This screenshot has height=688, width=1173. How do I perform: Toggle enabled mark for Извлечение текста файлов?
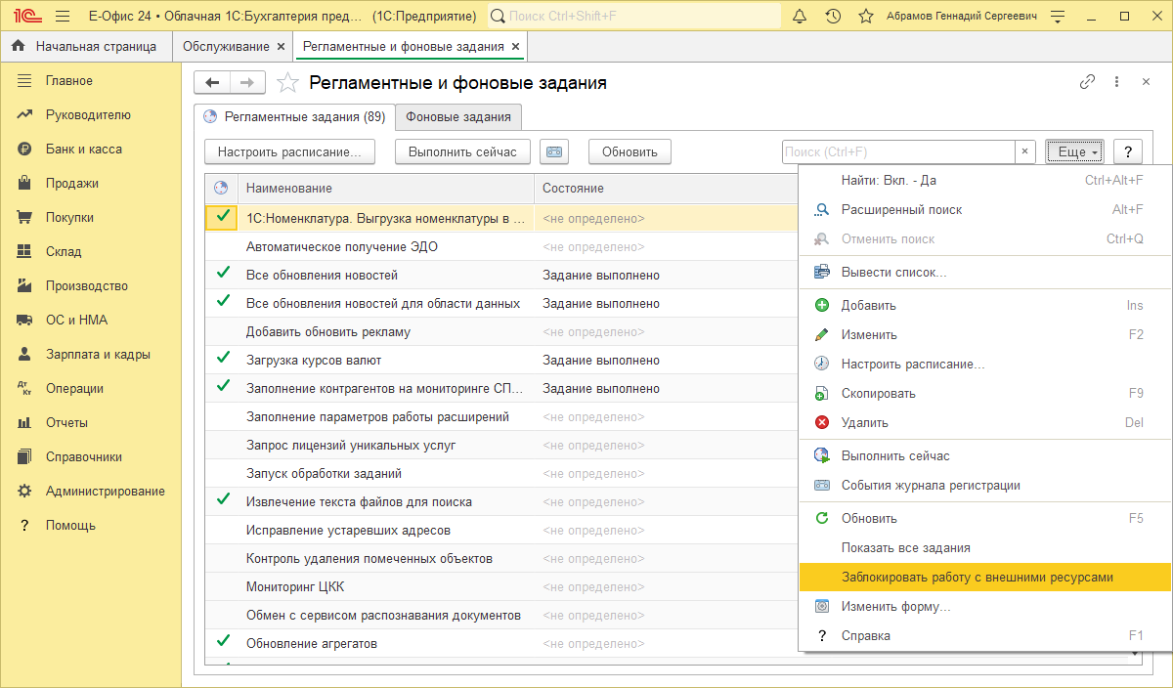[224, 500]
